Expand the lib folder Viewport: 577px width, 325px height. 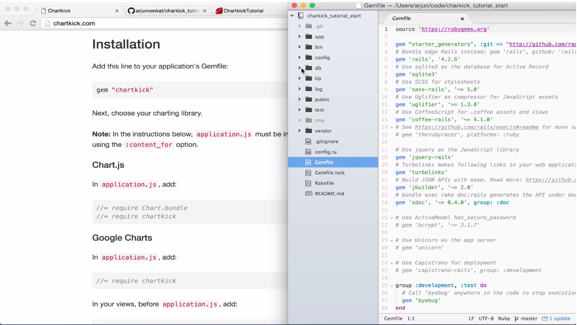[x=299, y=78]
